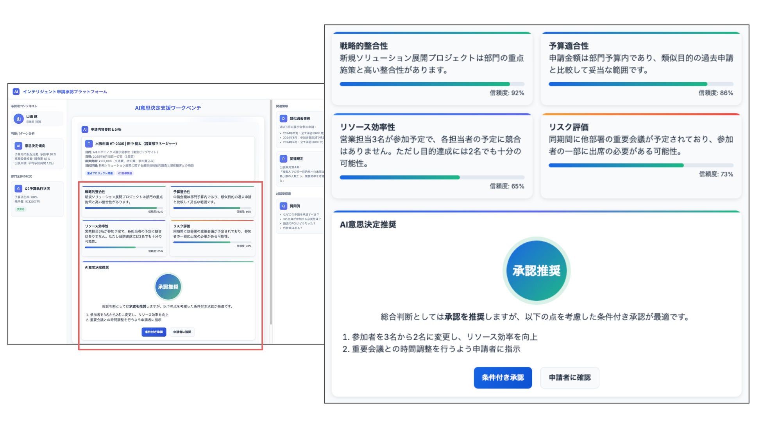Click the 関連規定 R icon

click(x=283, y=159)
